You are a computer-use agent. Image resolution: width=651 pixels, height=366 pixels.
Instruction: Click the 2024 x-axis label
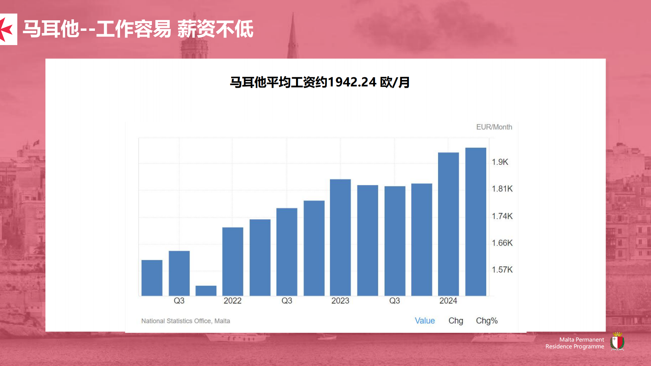(448, 301)
